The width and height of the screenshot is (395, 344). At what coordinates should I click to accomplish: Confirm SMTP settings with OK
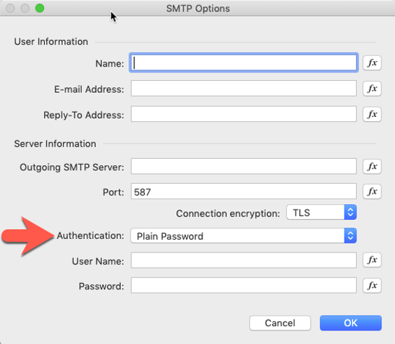pos(351,323)
